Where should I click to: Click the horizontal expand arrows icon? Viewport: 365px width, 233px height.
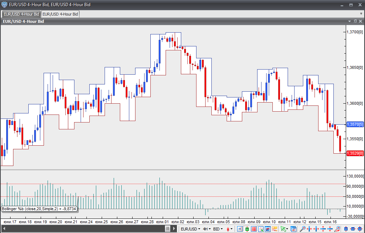[x=316, y=229]
